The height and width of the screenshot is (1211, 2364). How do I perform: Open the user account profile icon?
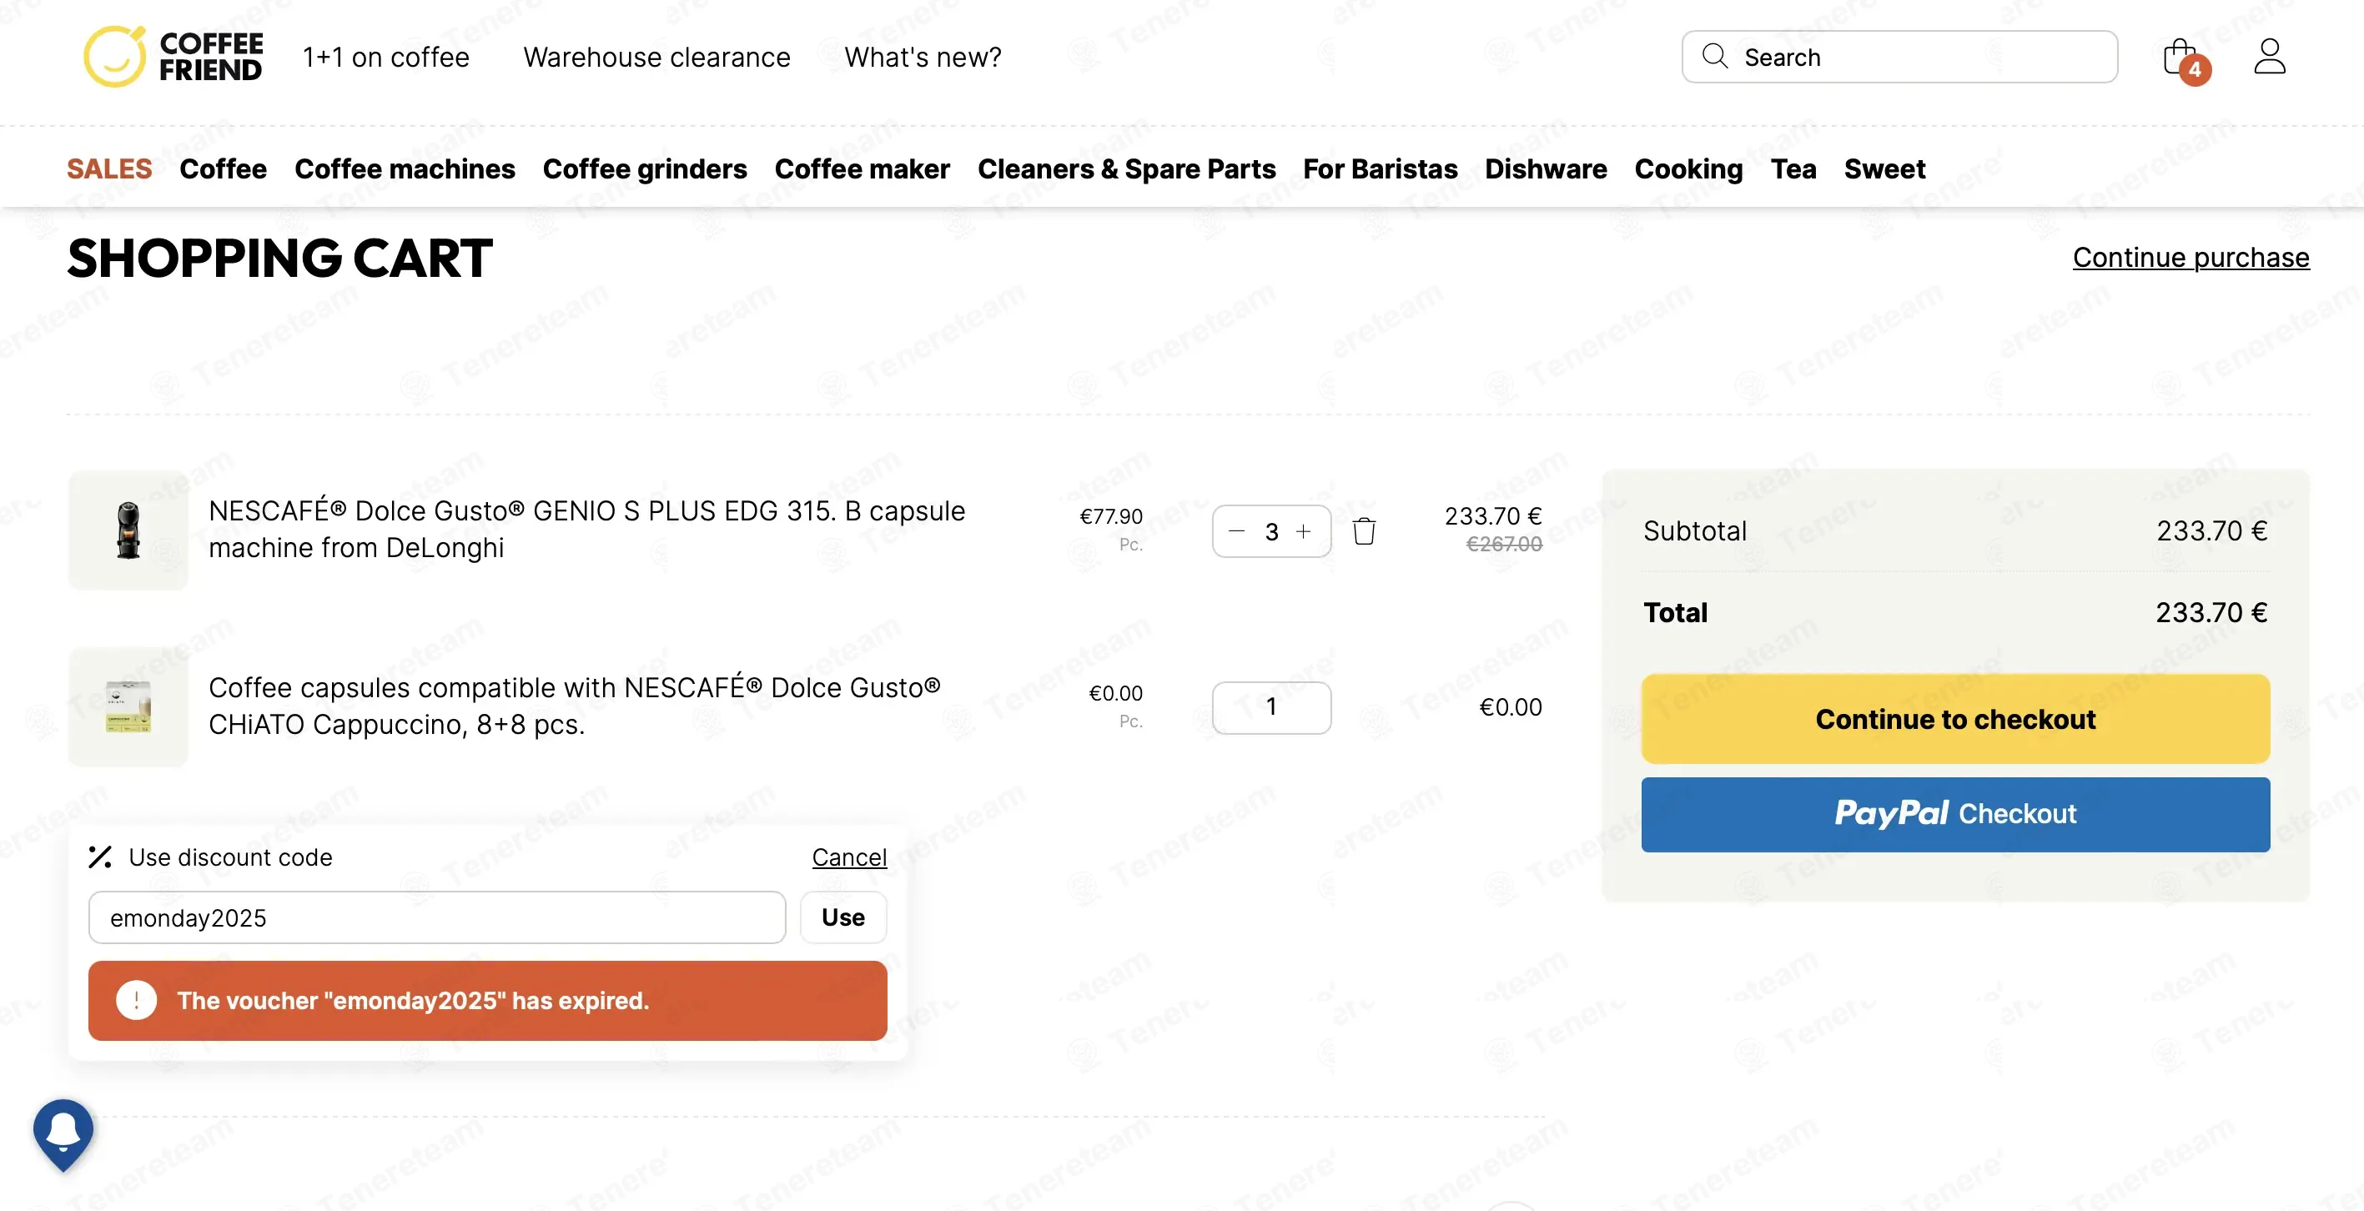(x=2270, y=57)
